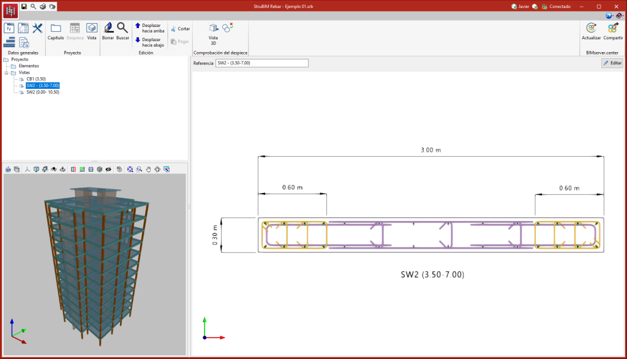Click the Referencia text field
Image resolution: width=627 pixels, height=359 pixels.
coord(262,63)
